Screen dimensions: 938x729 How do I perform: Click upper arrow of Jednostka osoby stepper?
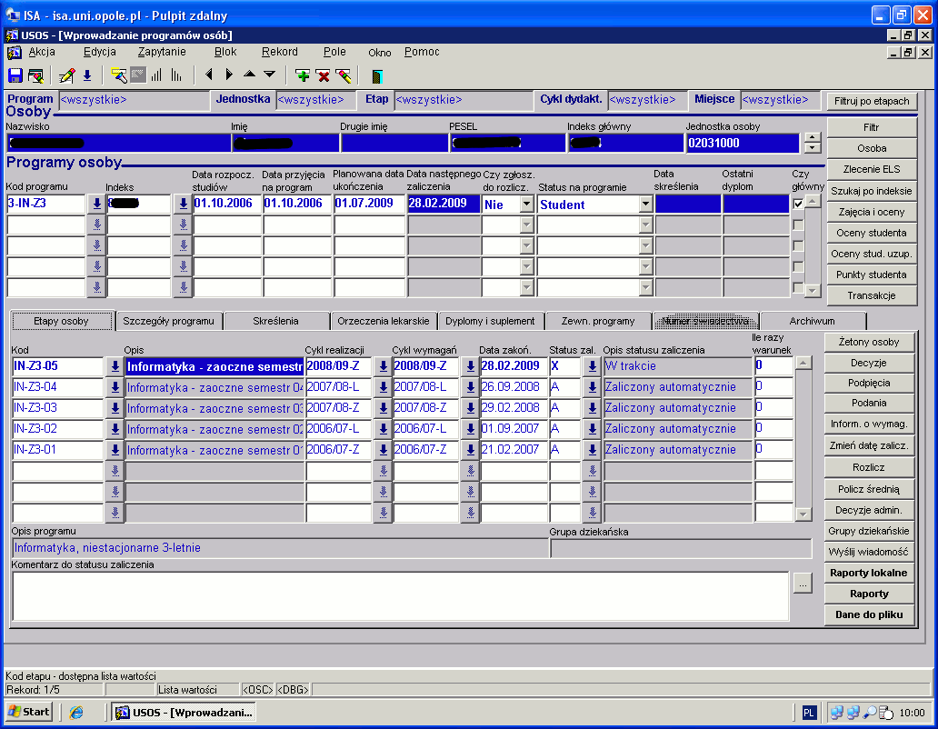click(812, 138)
